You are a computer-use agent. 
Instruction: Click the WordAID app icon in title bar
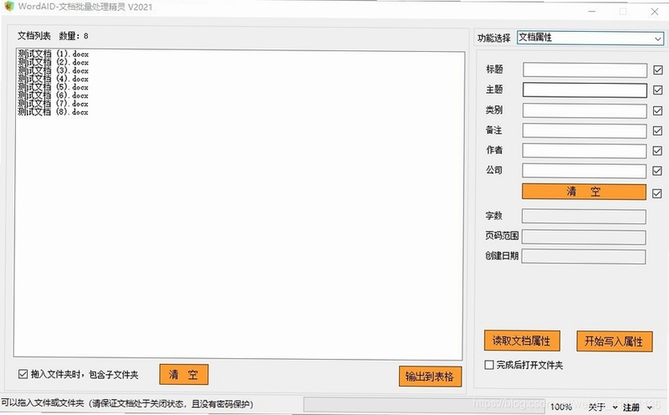[9, 7]
